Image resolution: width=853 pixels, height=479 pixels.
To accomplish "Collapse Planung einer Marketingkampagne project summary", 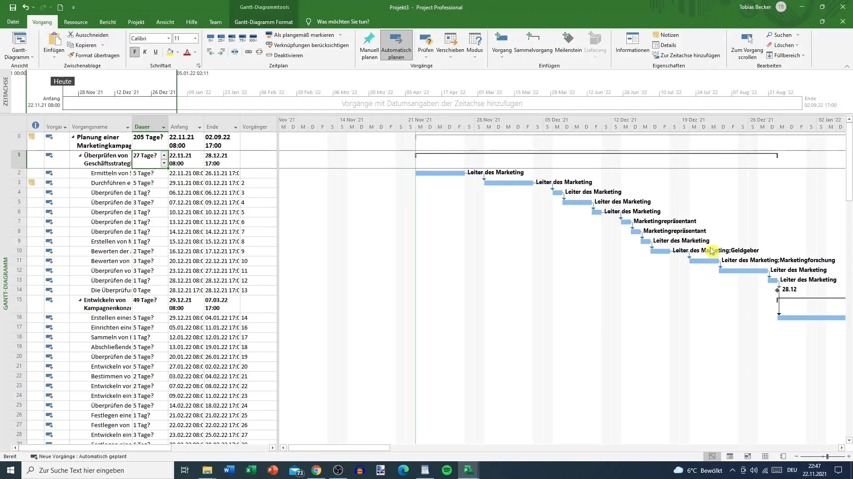I will coord(73,137).
